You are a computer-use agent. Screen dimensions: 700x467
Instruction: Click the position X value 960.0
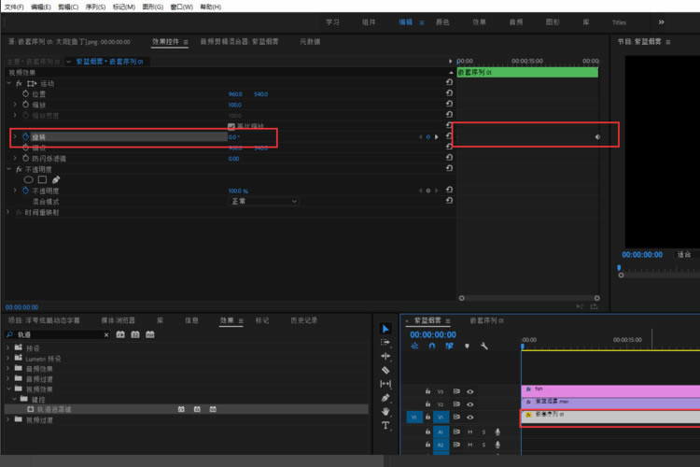coord(235,94)
